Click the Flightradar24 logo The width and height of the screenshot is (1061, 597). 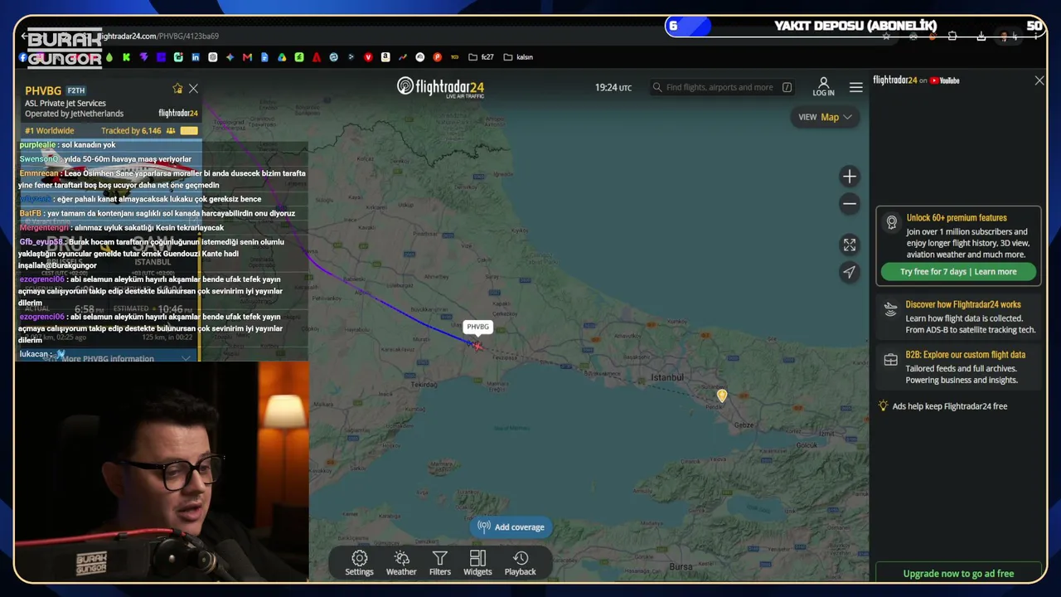tap(440, 87)
